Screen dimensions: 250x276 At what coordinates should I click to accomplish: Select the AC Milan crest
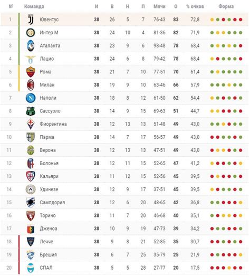[31, 85]
